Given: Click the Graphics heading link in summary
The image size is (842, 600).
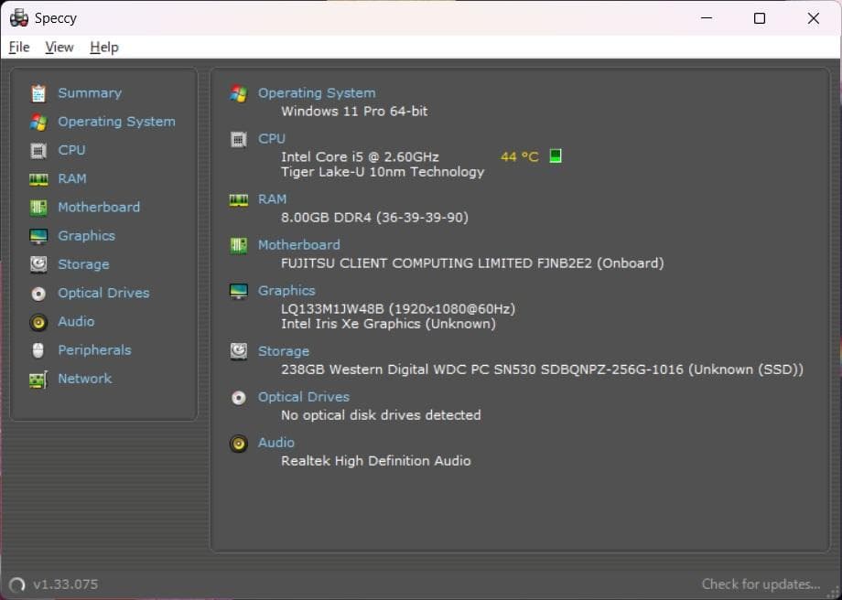Looking at the screenshot, I should [286, 291].
